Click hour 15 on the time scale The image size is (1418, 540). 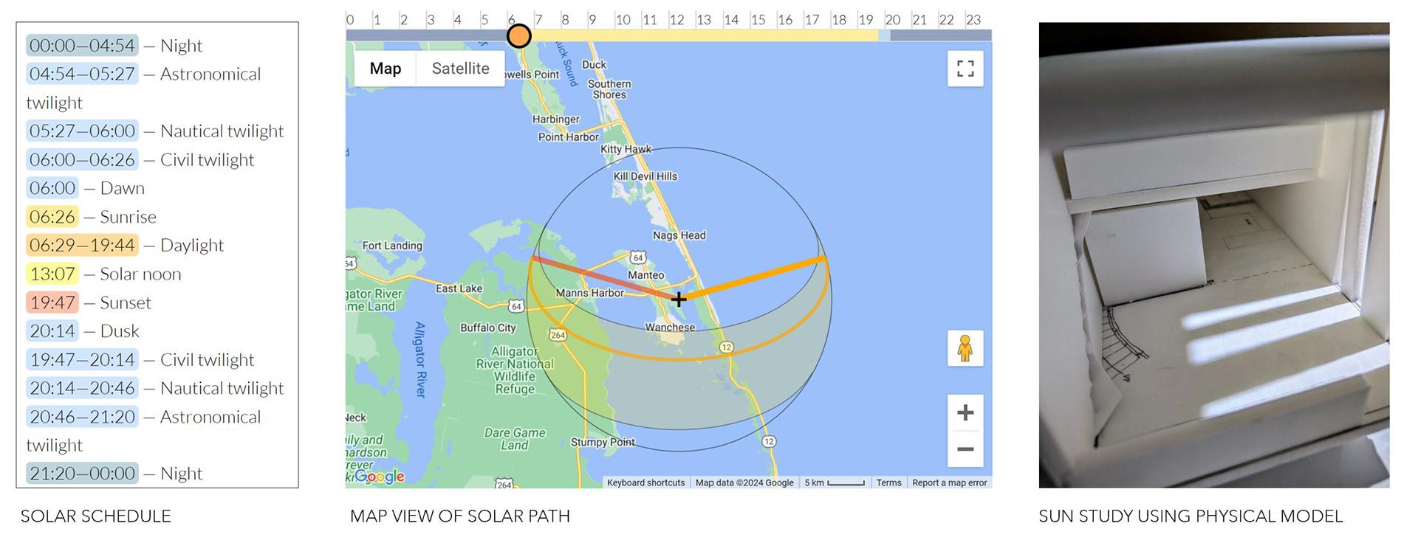(758, 20)
